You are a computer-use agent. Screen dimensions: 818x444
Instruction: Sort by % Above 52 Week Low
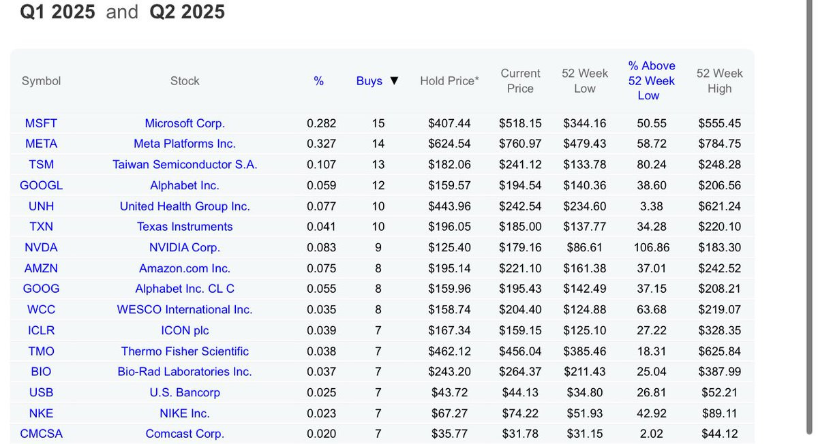652,80
